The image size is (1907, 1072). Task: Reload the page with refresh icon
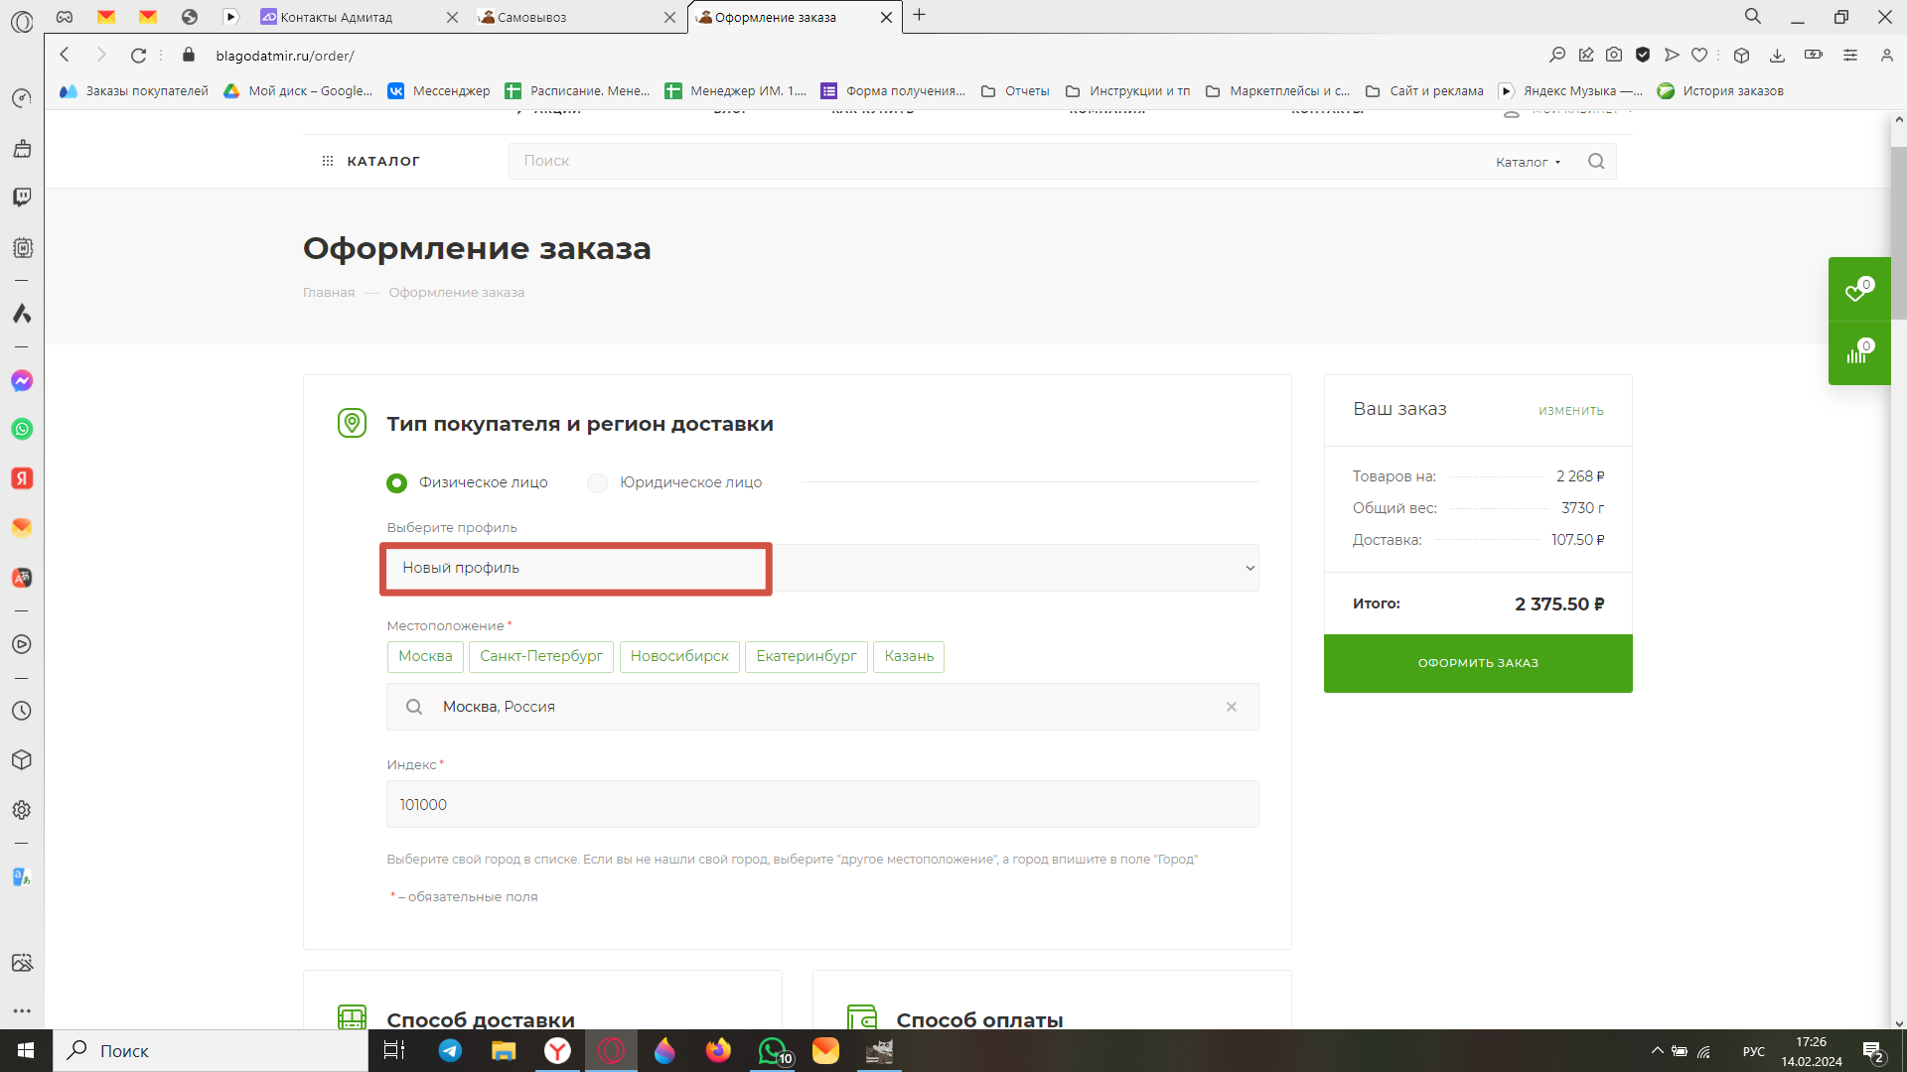coord(138,56)
